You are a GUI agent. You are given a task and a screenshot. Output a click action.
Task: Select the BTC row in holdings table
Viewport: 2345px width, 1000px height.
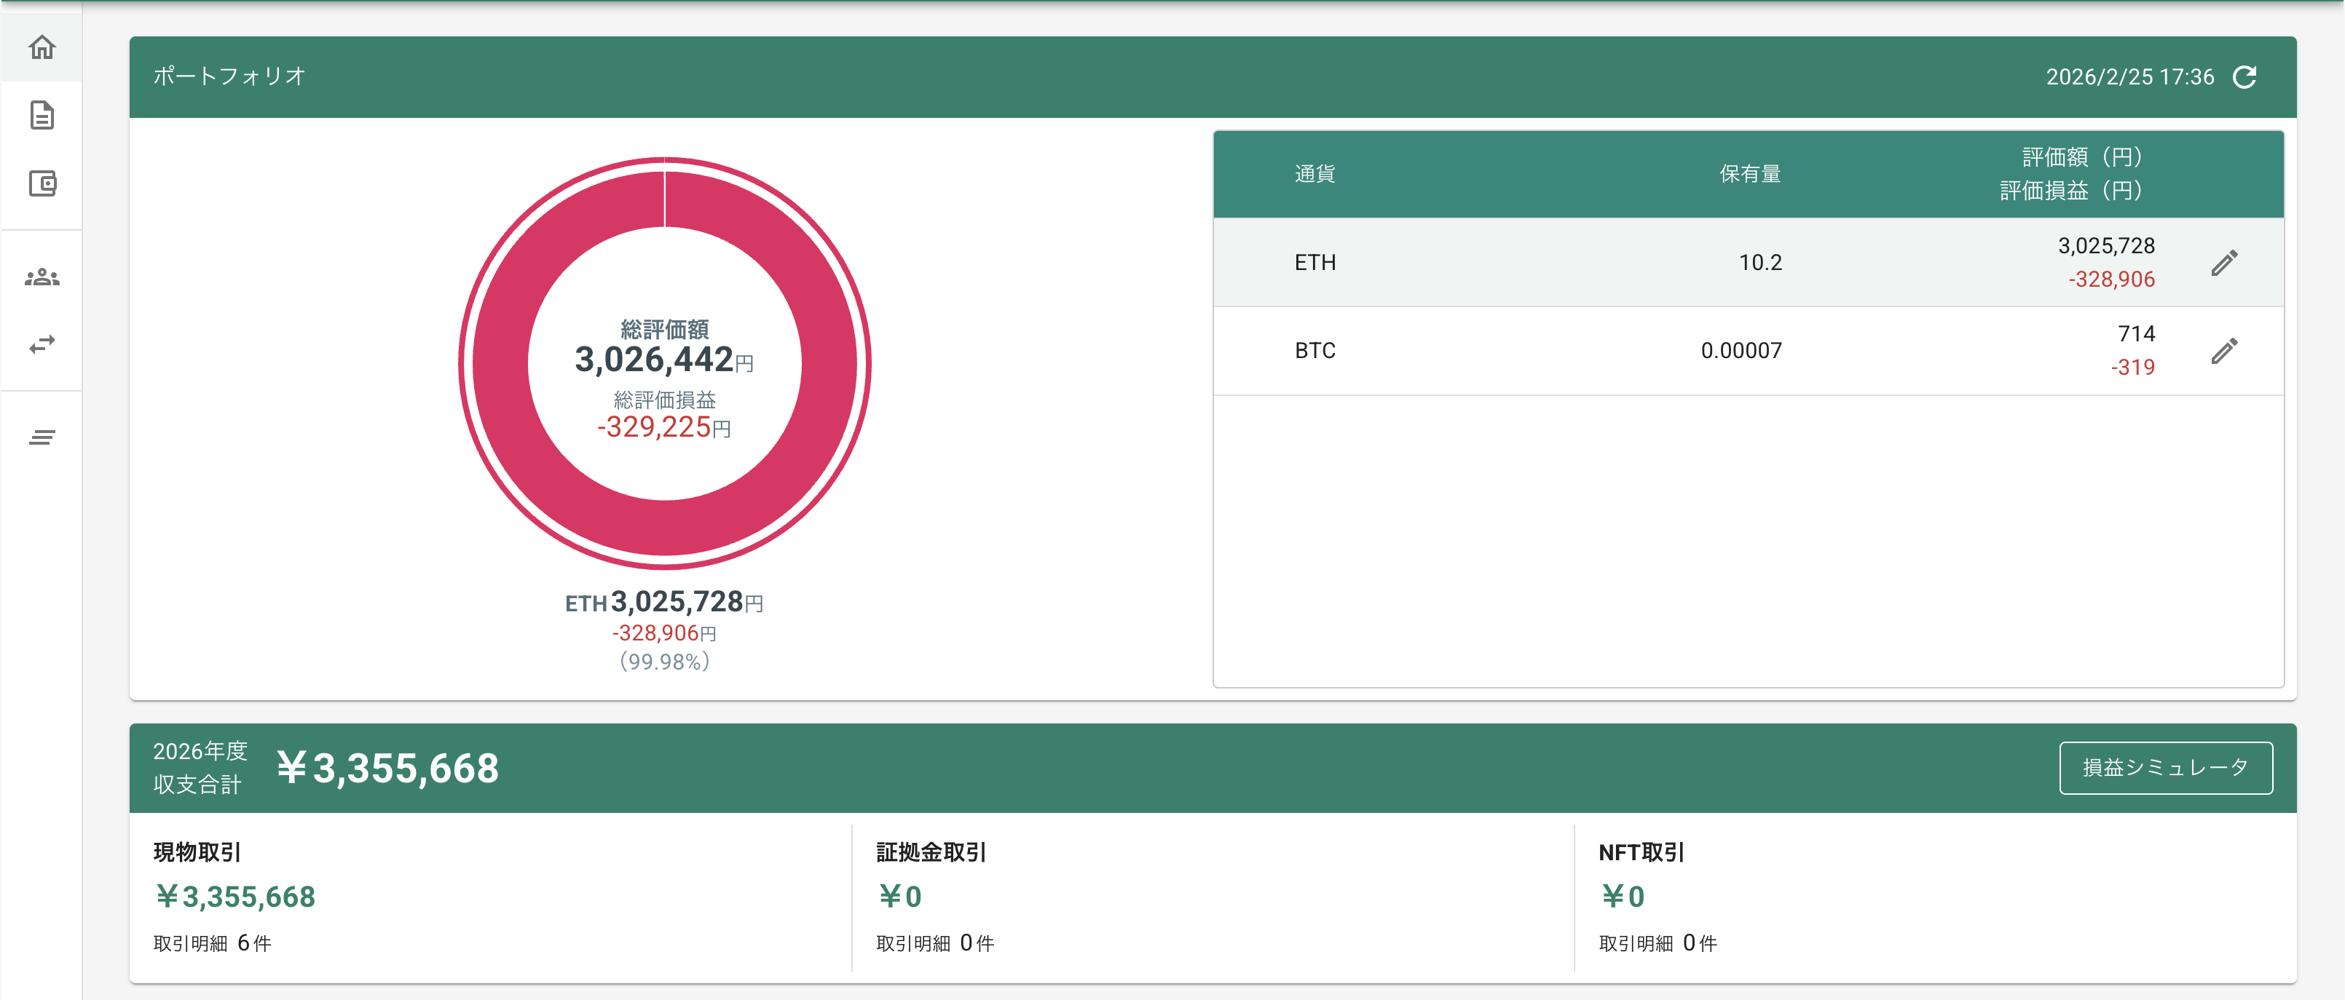point(1748,352)
